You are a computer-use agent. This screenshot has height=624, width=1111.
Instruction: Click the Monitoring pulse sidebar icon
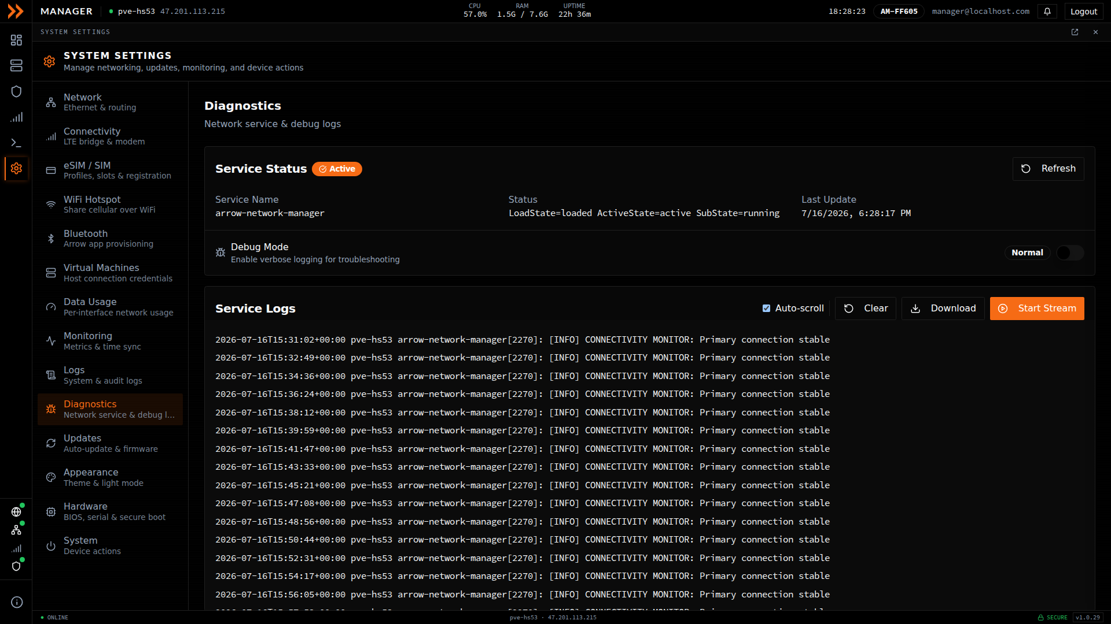click(51, 341)
